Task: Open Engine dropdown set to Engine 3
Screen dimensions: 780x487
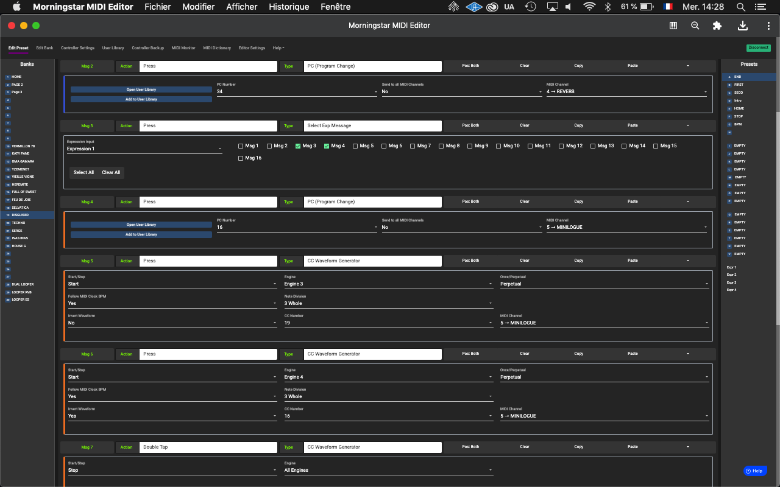Action: point(388,284)
